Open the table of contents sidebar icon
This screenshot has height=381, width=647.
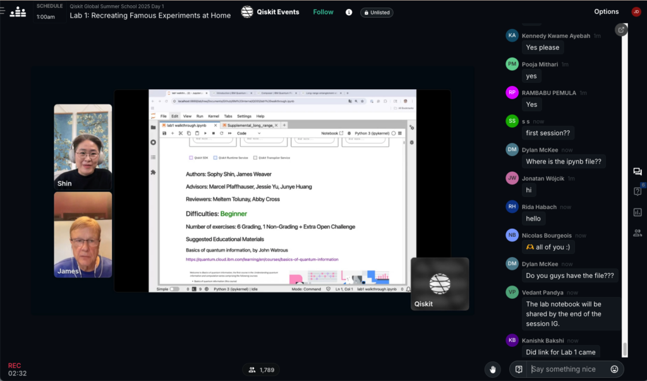(x=153, y=157)
